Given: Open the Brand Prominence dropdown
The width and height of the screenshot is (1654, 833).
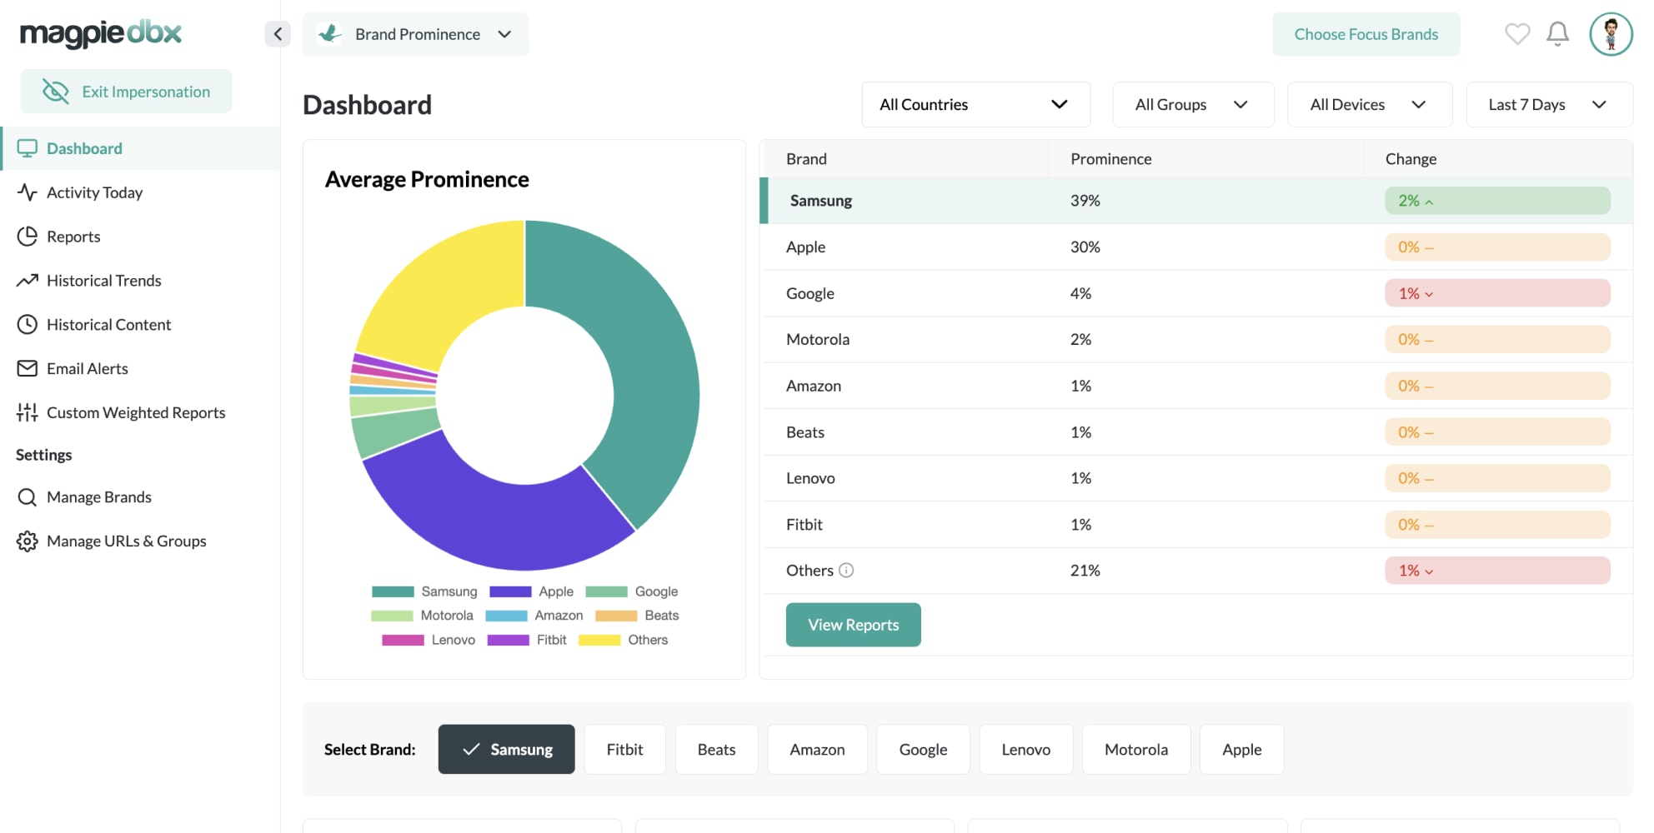Looking at the screenshot, I should tap(415, 34).
